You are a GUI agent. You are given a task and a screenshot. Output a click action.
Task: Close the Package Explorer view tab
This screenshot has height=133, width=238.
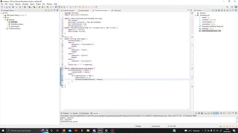16,10
